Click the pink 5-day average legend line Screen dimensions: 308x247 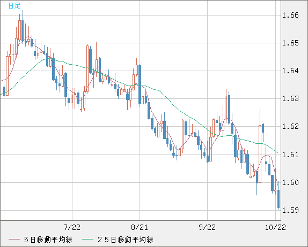click(14, 240)
